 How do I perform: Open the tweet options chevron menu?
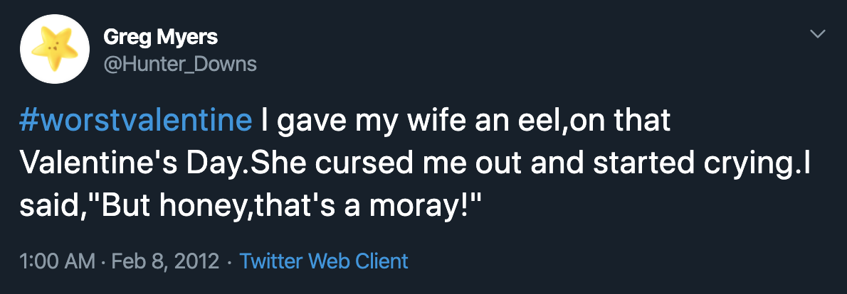[819, 34]
